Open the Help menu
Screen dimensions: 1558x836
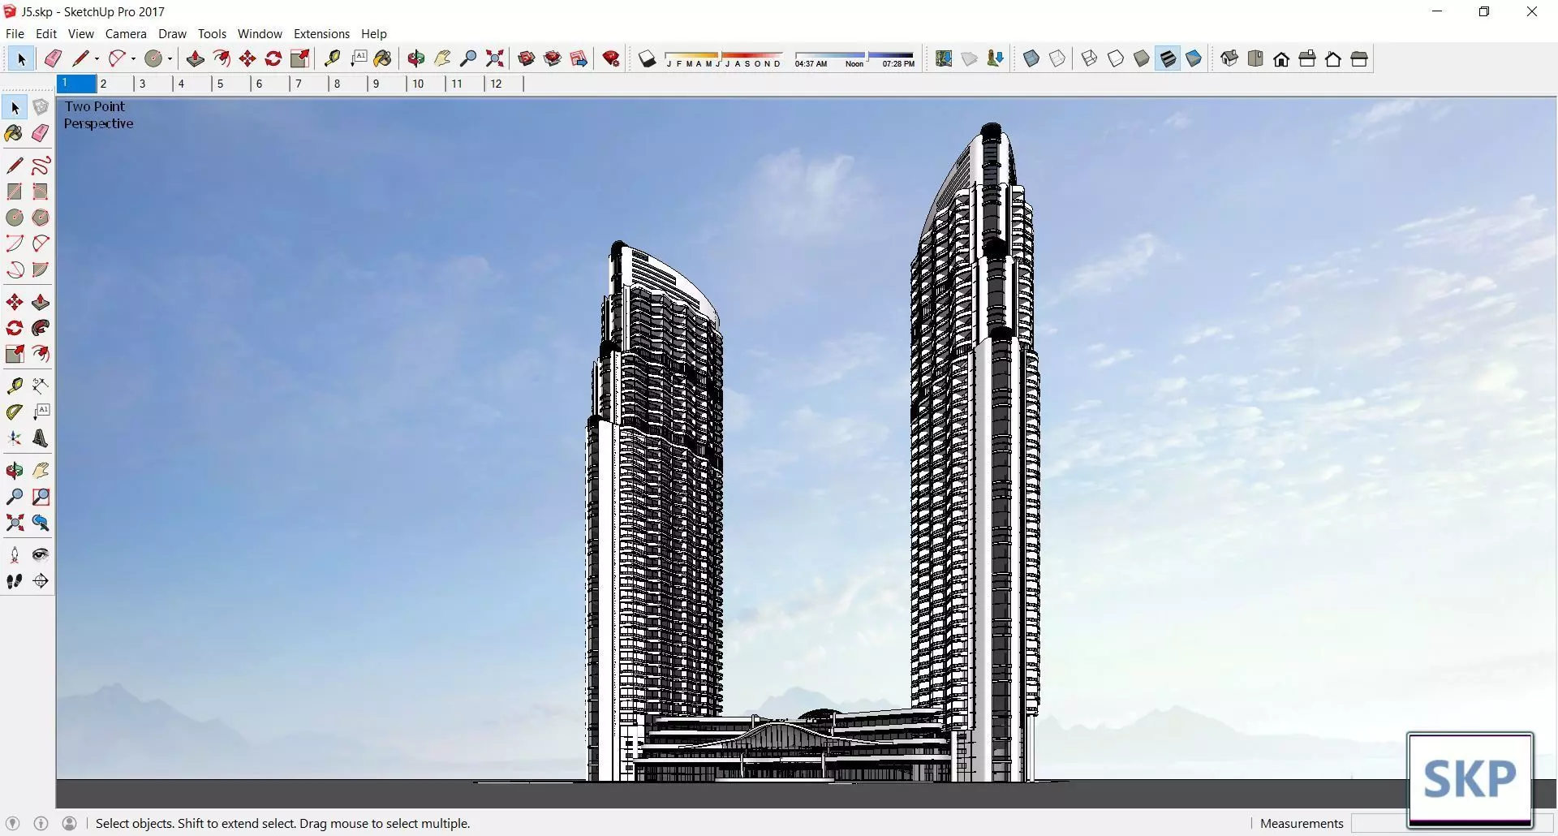tap(374, 33)
